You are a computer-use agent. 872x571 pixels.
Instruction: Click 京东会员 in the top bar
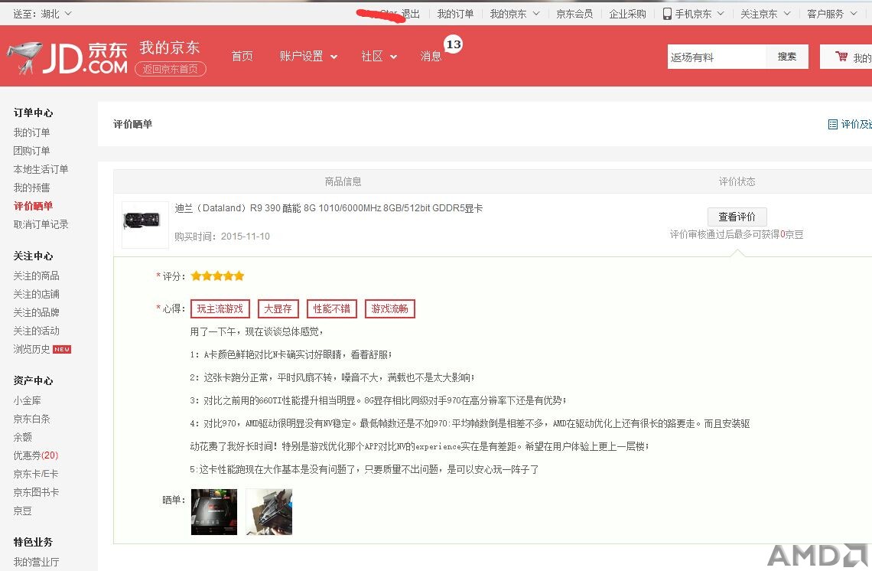[x=574, y=13]
